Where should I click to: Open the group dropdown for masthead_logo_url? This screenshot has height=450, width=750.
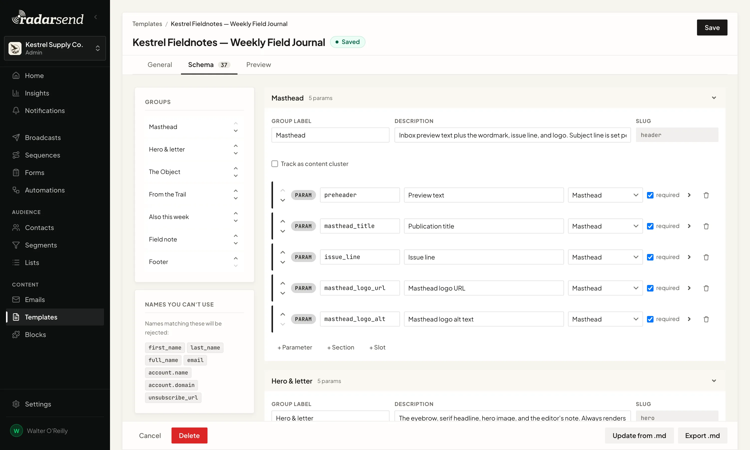(605, 288)
